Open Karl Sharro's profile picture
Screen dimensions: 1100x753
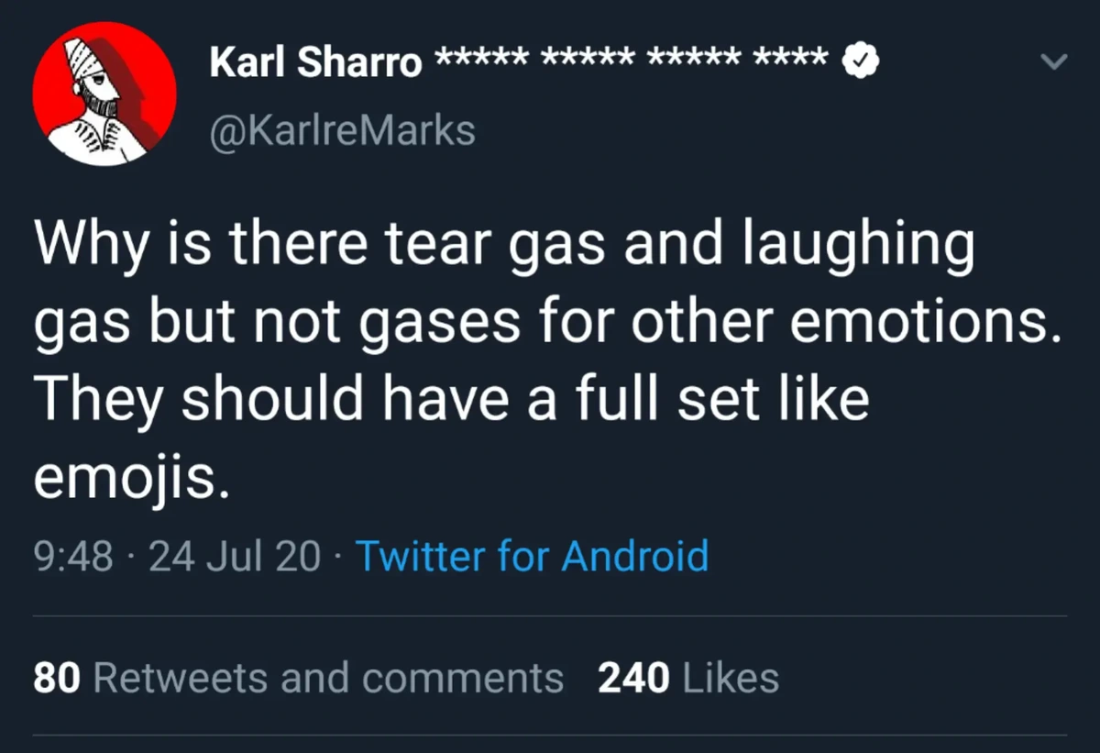[x=104, y=94]
